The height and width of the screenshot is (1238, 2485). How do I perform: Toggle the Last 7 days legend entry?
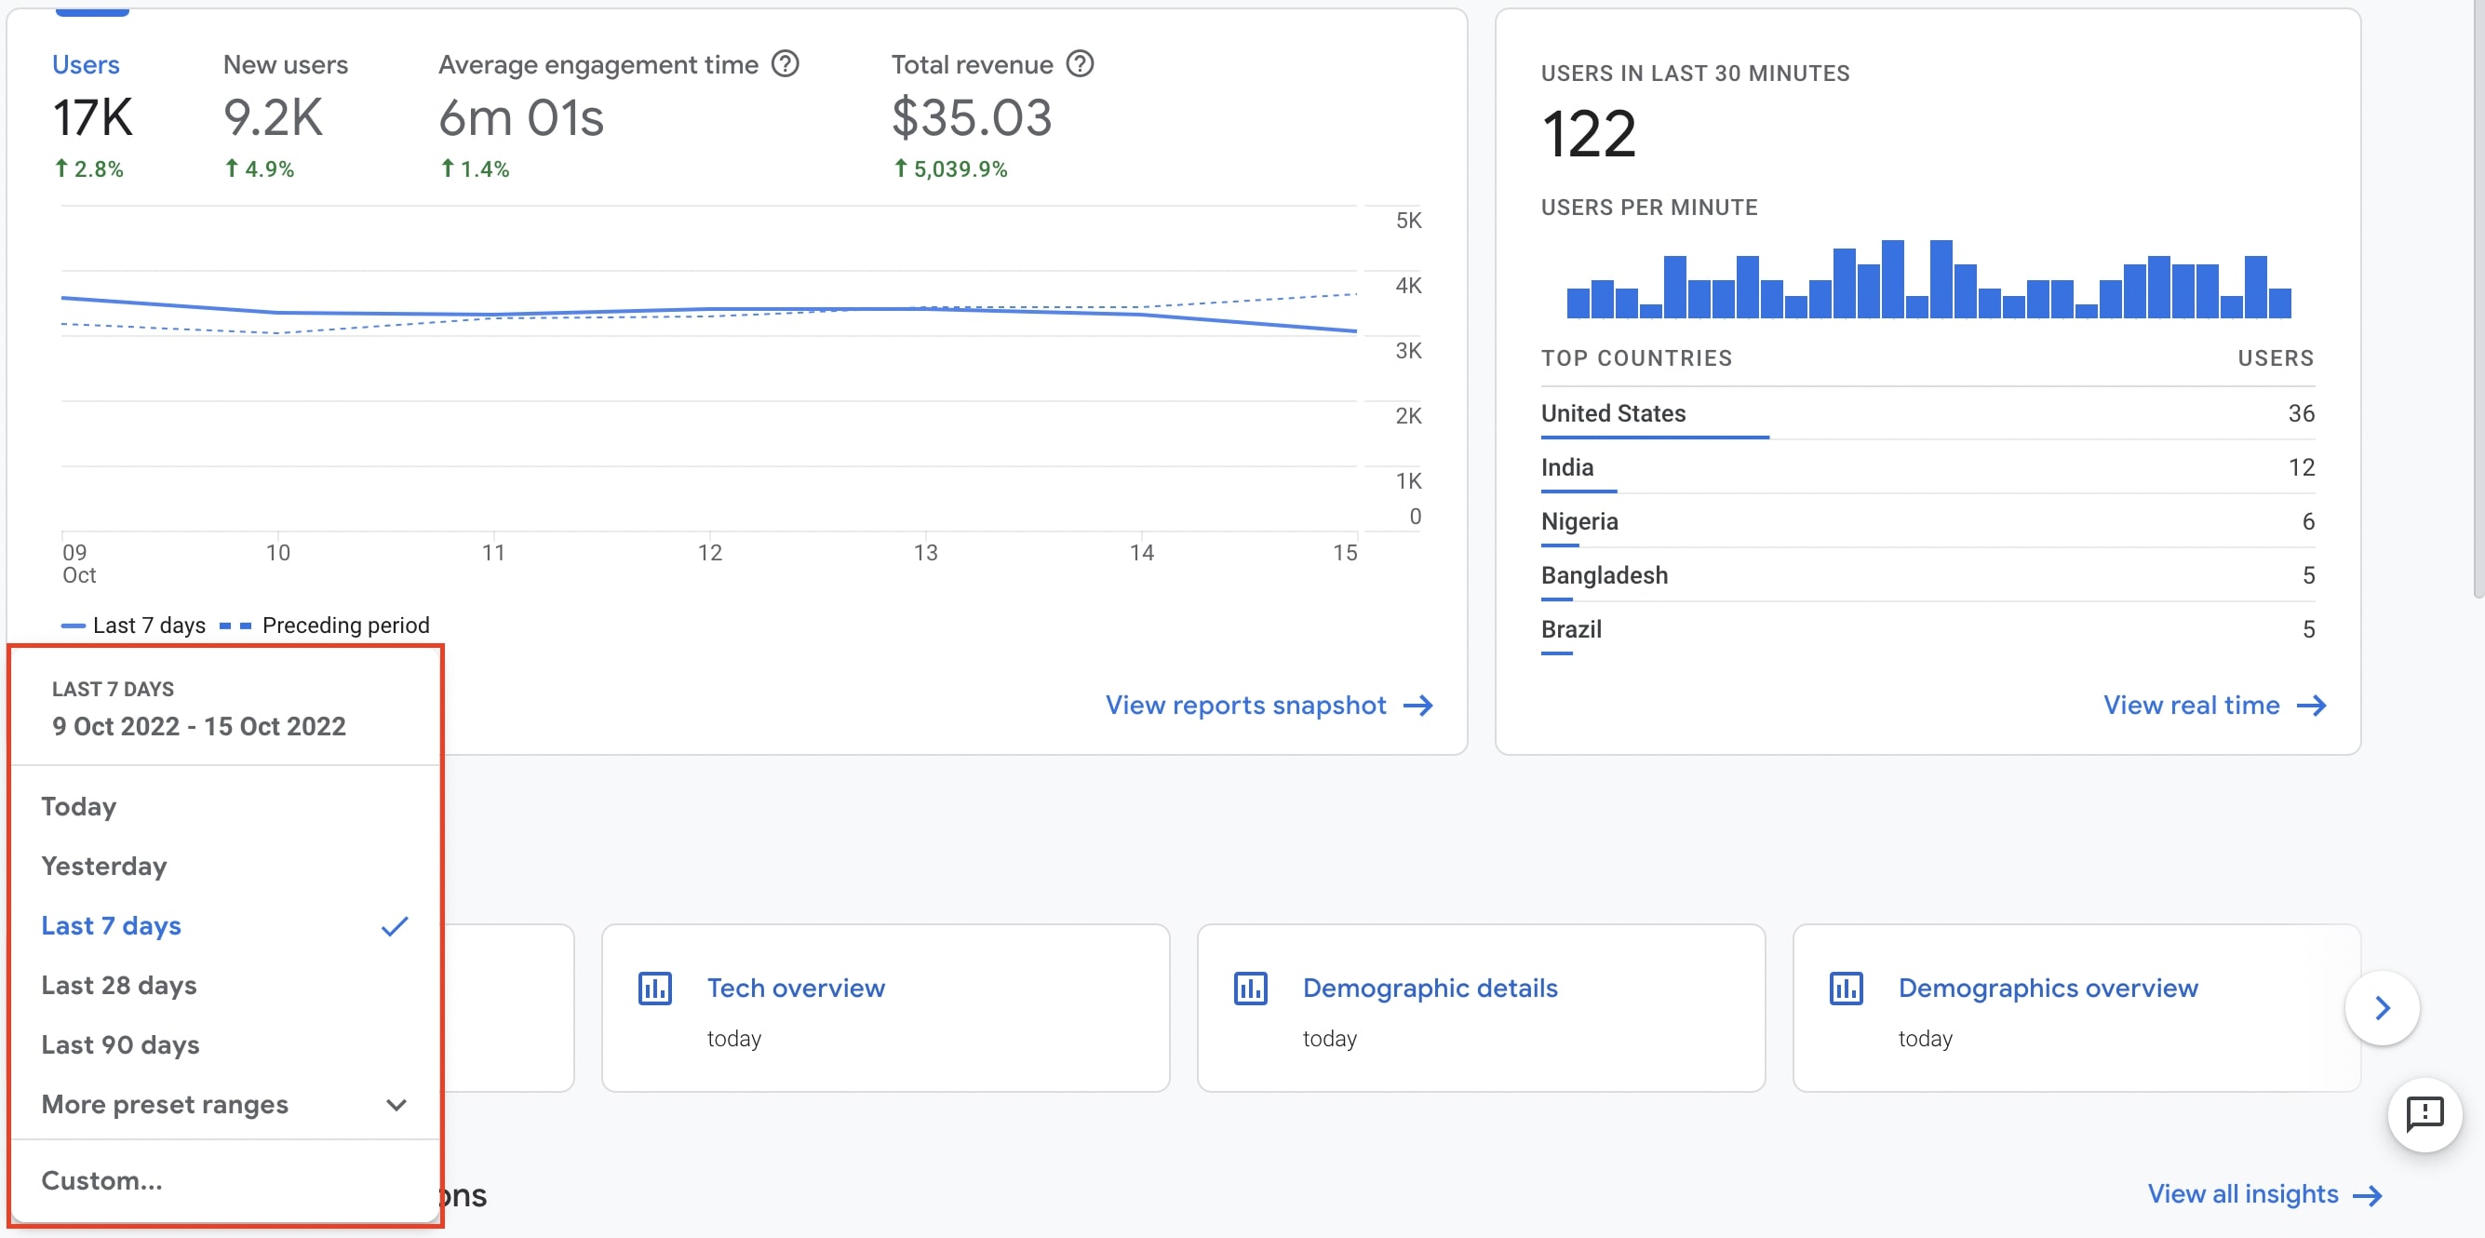132,625
